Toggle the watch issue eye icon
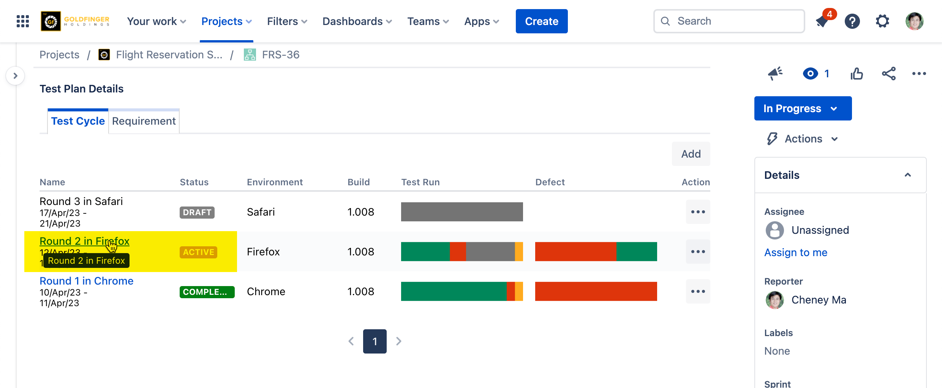The height and width of the screenshot is (388, 942). (x=811, y=74)
